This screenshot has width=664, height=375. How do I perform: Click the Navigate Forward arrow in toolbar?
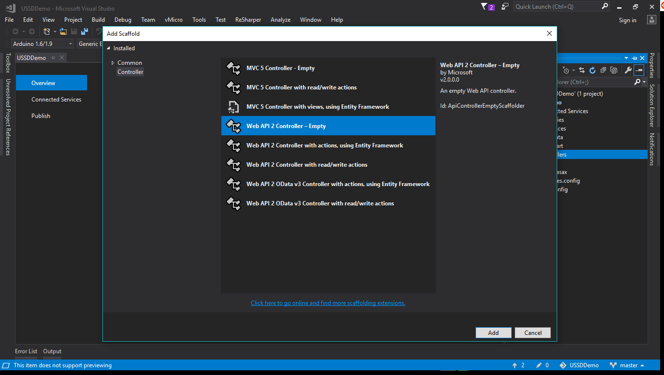pyautogui.click(x=32, y=31)
